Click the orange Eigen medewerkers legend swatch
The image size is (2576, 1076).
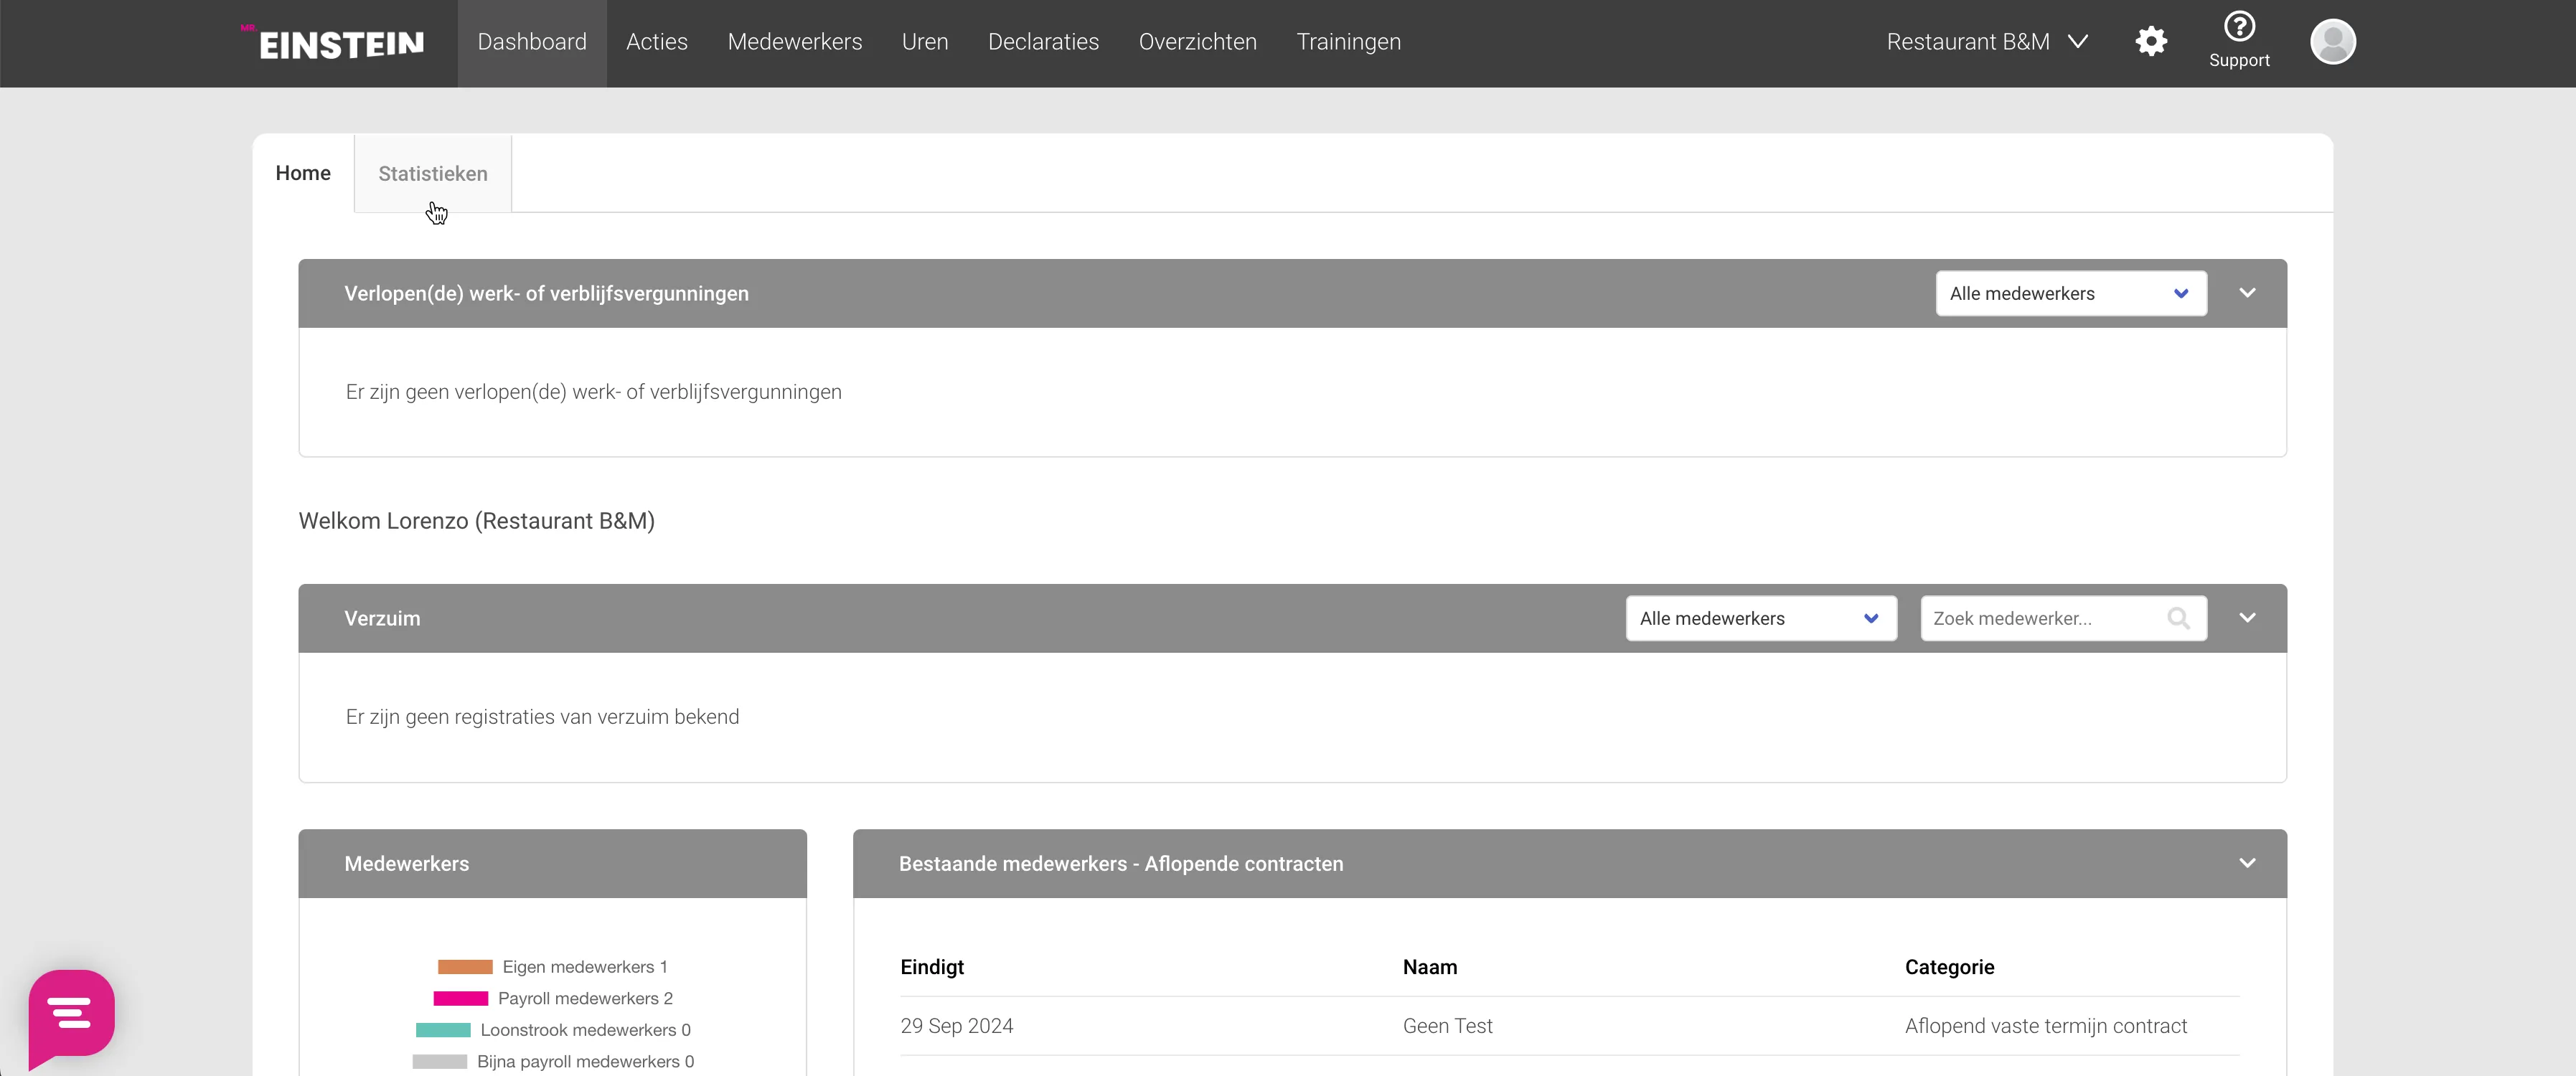[466, 966]
